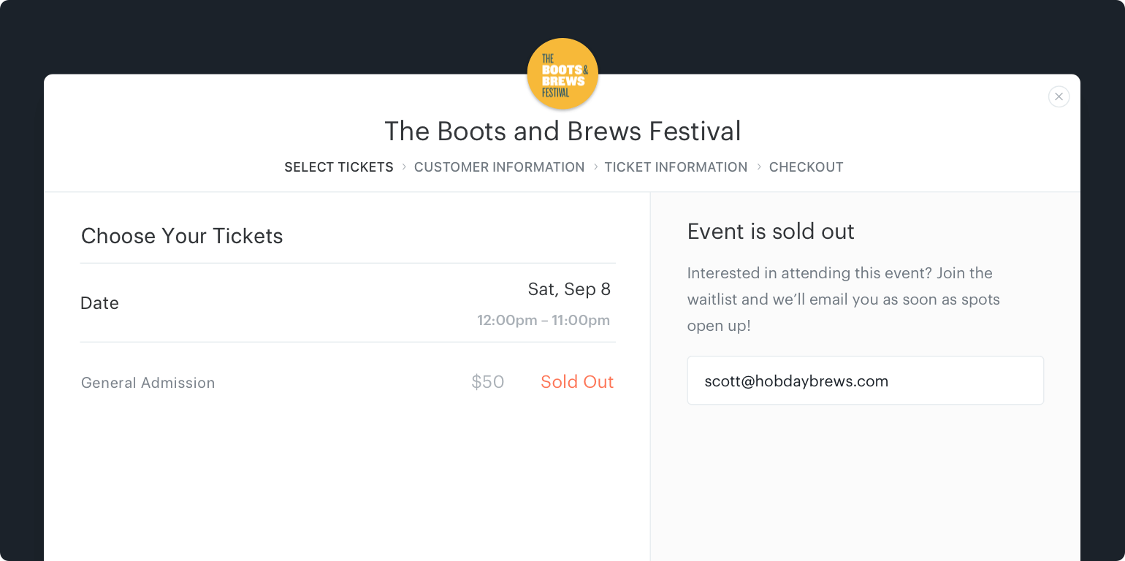Click the Sat, Sep 8 date
Screen dimensions: 1125x561
tap(569, 289)
